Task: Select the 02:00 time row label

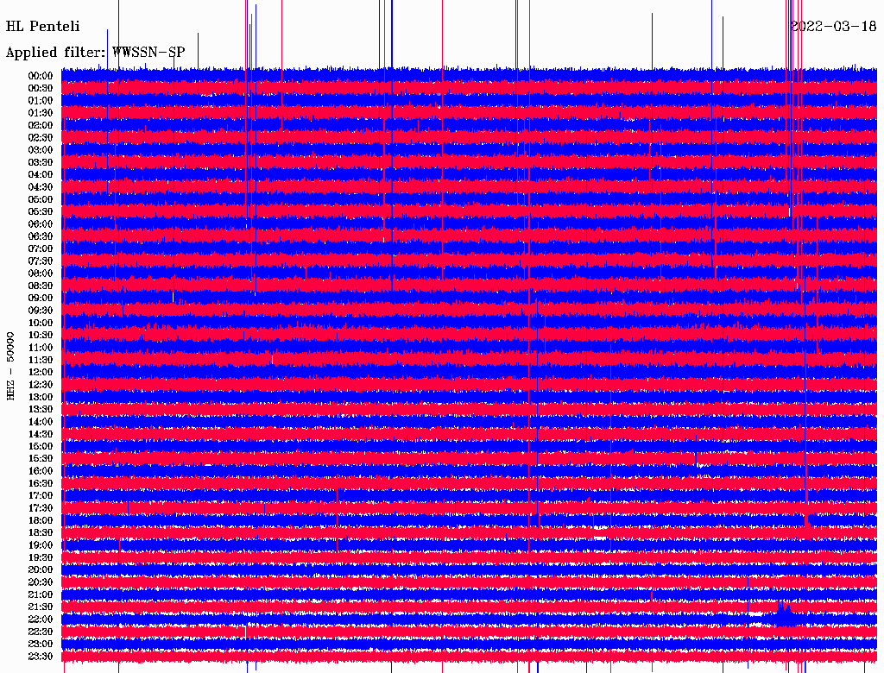Action: (x=41, y=126)
